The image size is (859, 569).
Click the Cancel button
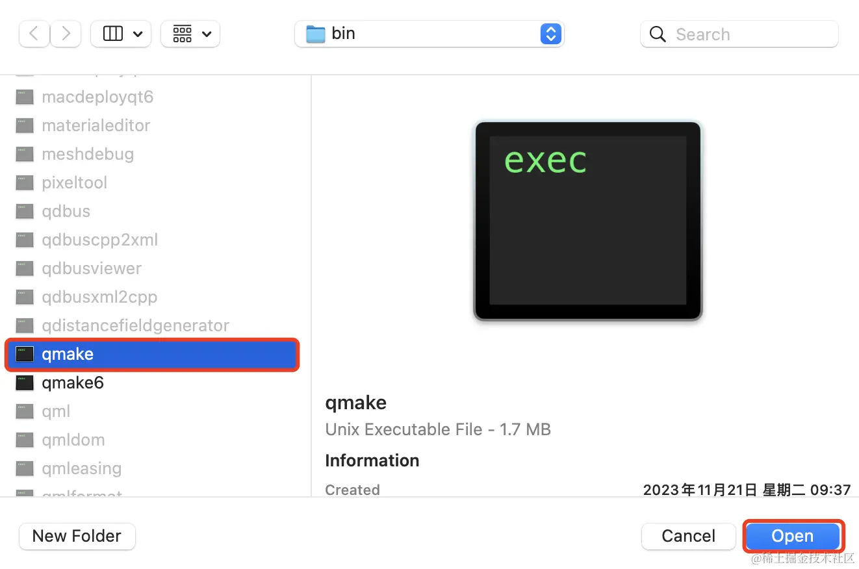tap(688, 536)
